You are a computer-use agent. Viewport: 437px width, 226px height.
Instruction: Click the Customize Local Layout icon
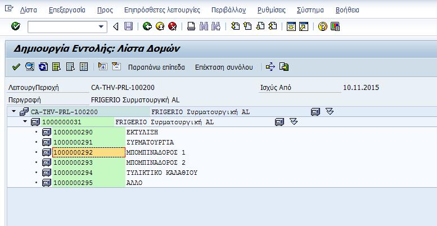click(335, 26)
